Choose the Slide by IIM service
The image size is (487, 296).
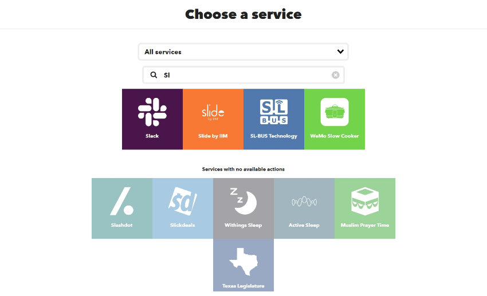(x=213, y=119)
